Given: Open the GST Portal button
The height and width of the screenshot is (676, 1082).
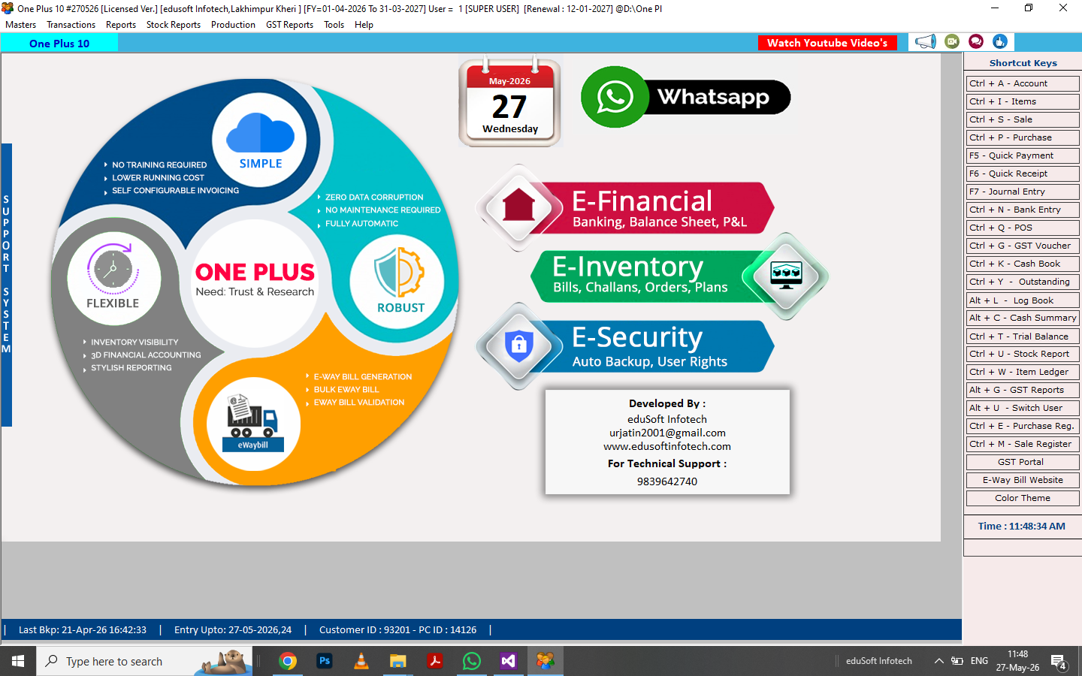Looking at the screenshot, I should pyautogui.click(x=1023, y=462).
